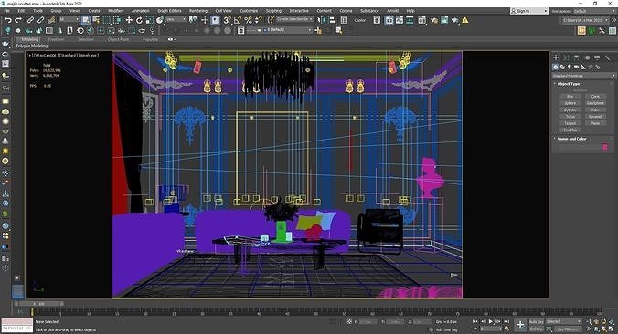Screen dimensions: 618x334
Task: Open the Modifiers menu
Action: tap(115, 11)
